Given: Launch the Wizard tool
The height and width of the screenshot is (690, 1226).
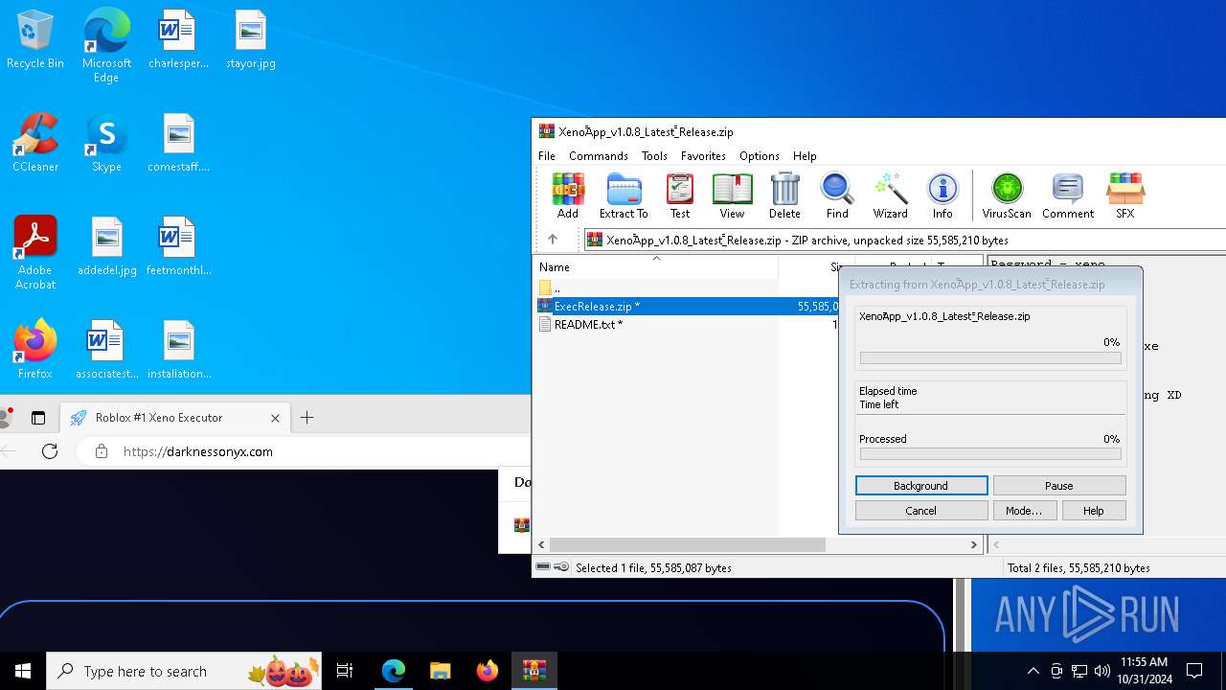Looking at the screenshot, I should tap(890, 195).
